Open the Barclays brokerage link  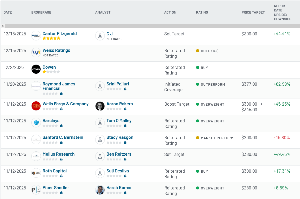click(51, 121)
